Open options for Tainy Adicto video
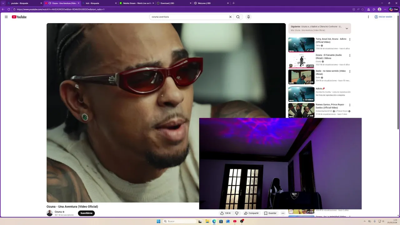The image size is (400, 225). [350, 39]
